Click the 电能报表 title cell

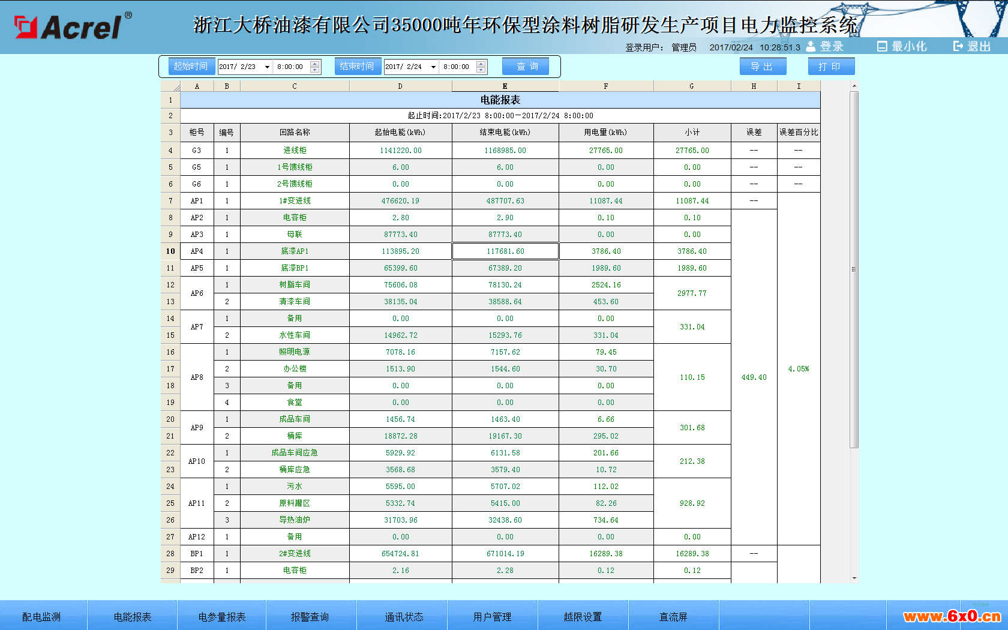point(500,100)
